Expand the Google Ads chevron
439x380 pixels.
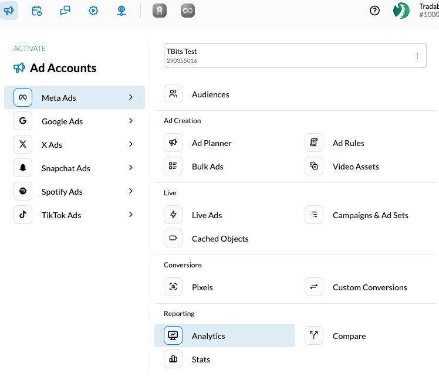tap(131, 121)
